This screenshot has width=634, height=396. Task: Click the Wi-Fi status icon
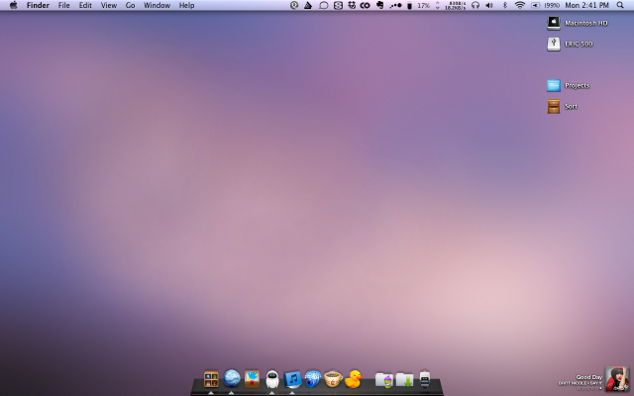pos(519,5)
